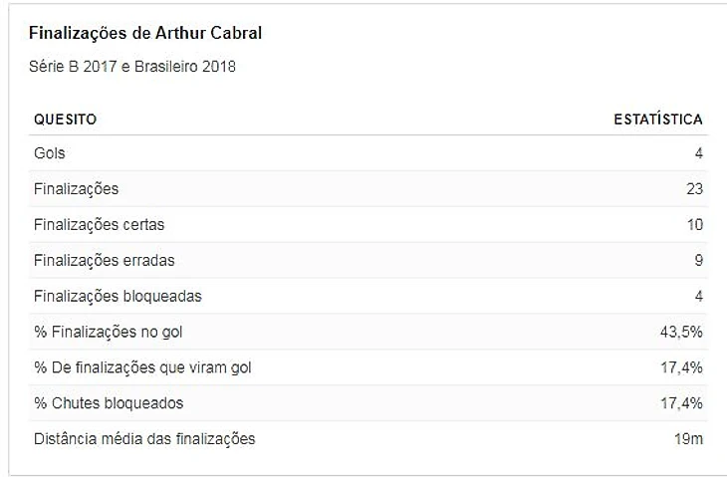
Task: Click the title Finalizações de Arthur Cabral
Action: [145, 33]
